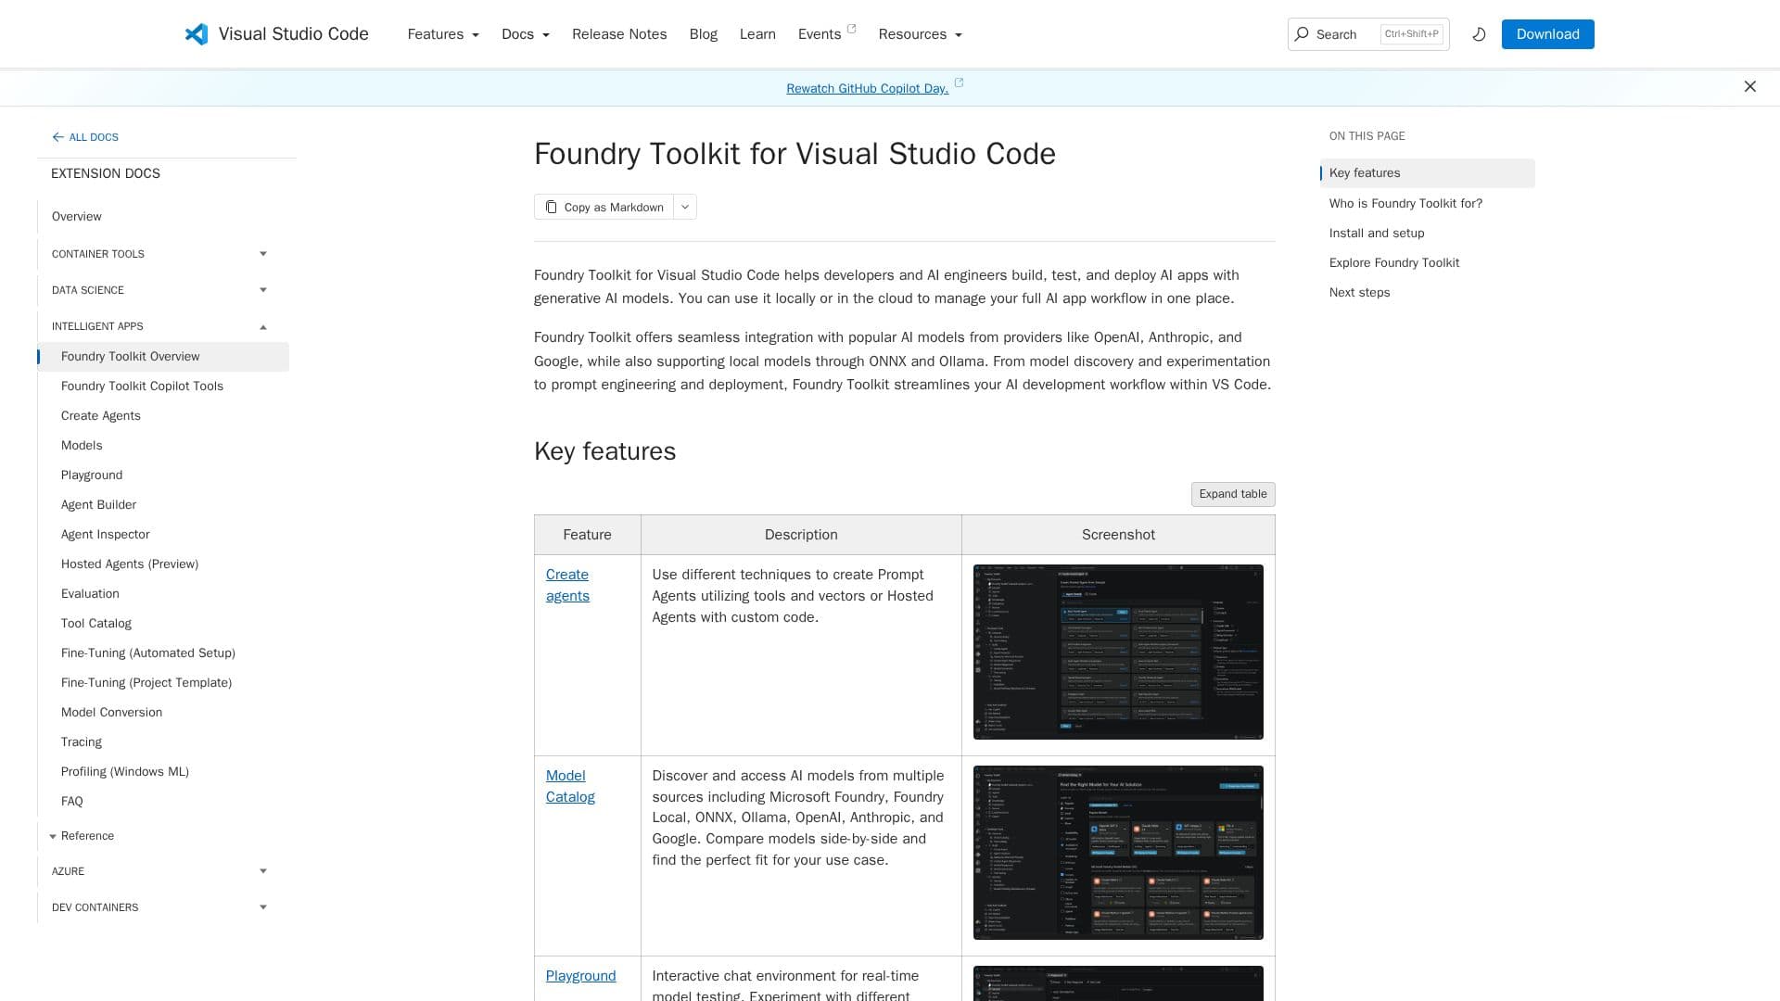Collapse the Intelligent Apps section
Image resolution: width=1780 pixels, height=1001 pixels.
[x=263, y=326]
